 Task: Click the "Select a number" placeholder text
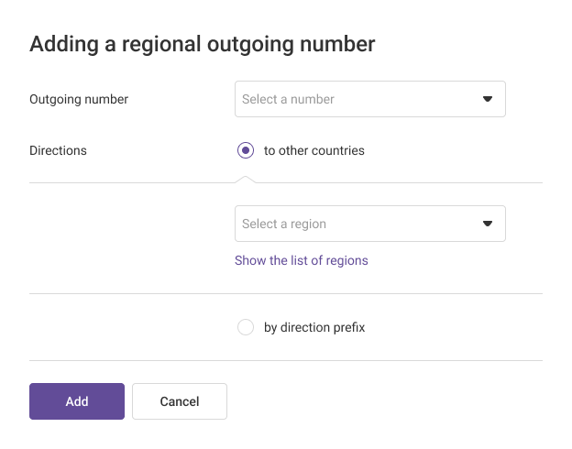coord(288,99)
